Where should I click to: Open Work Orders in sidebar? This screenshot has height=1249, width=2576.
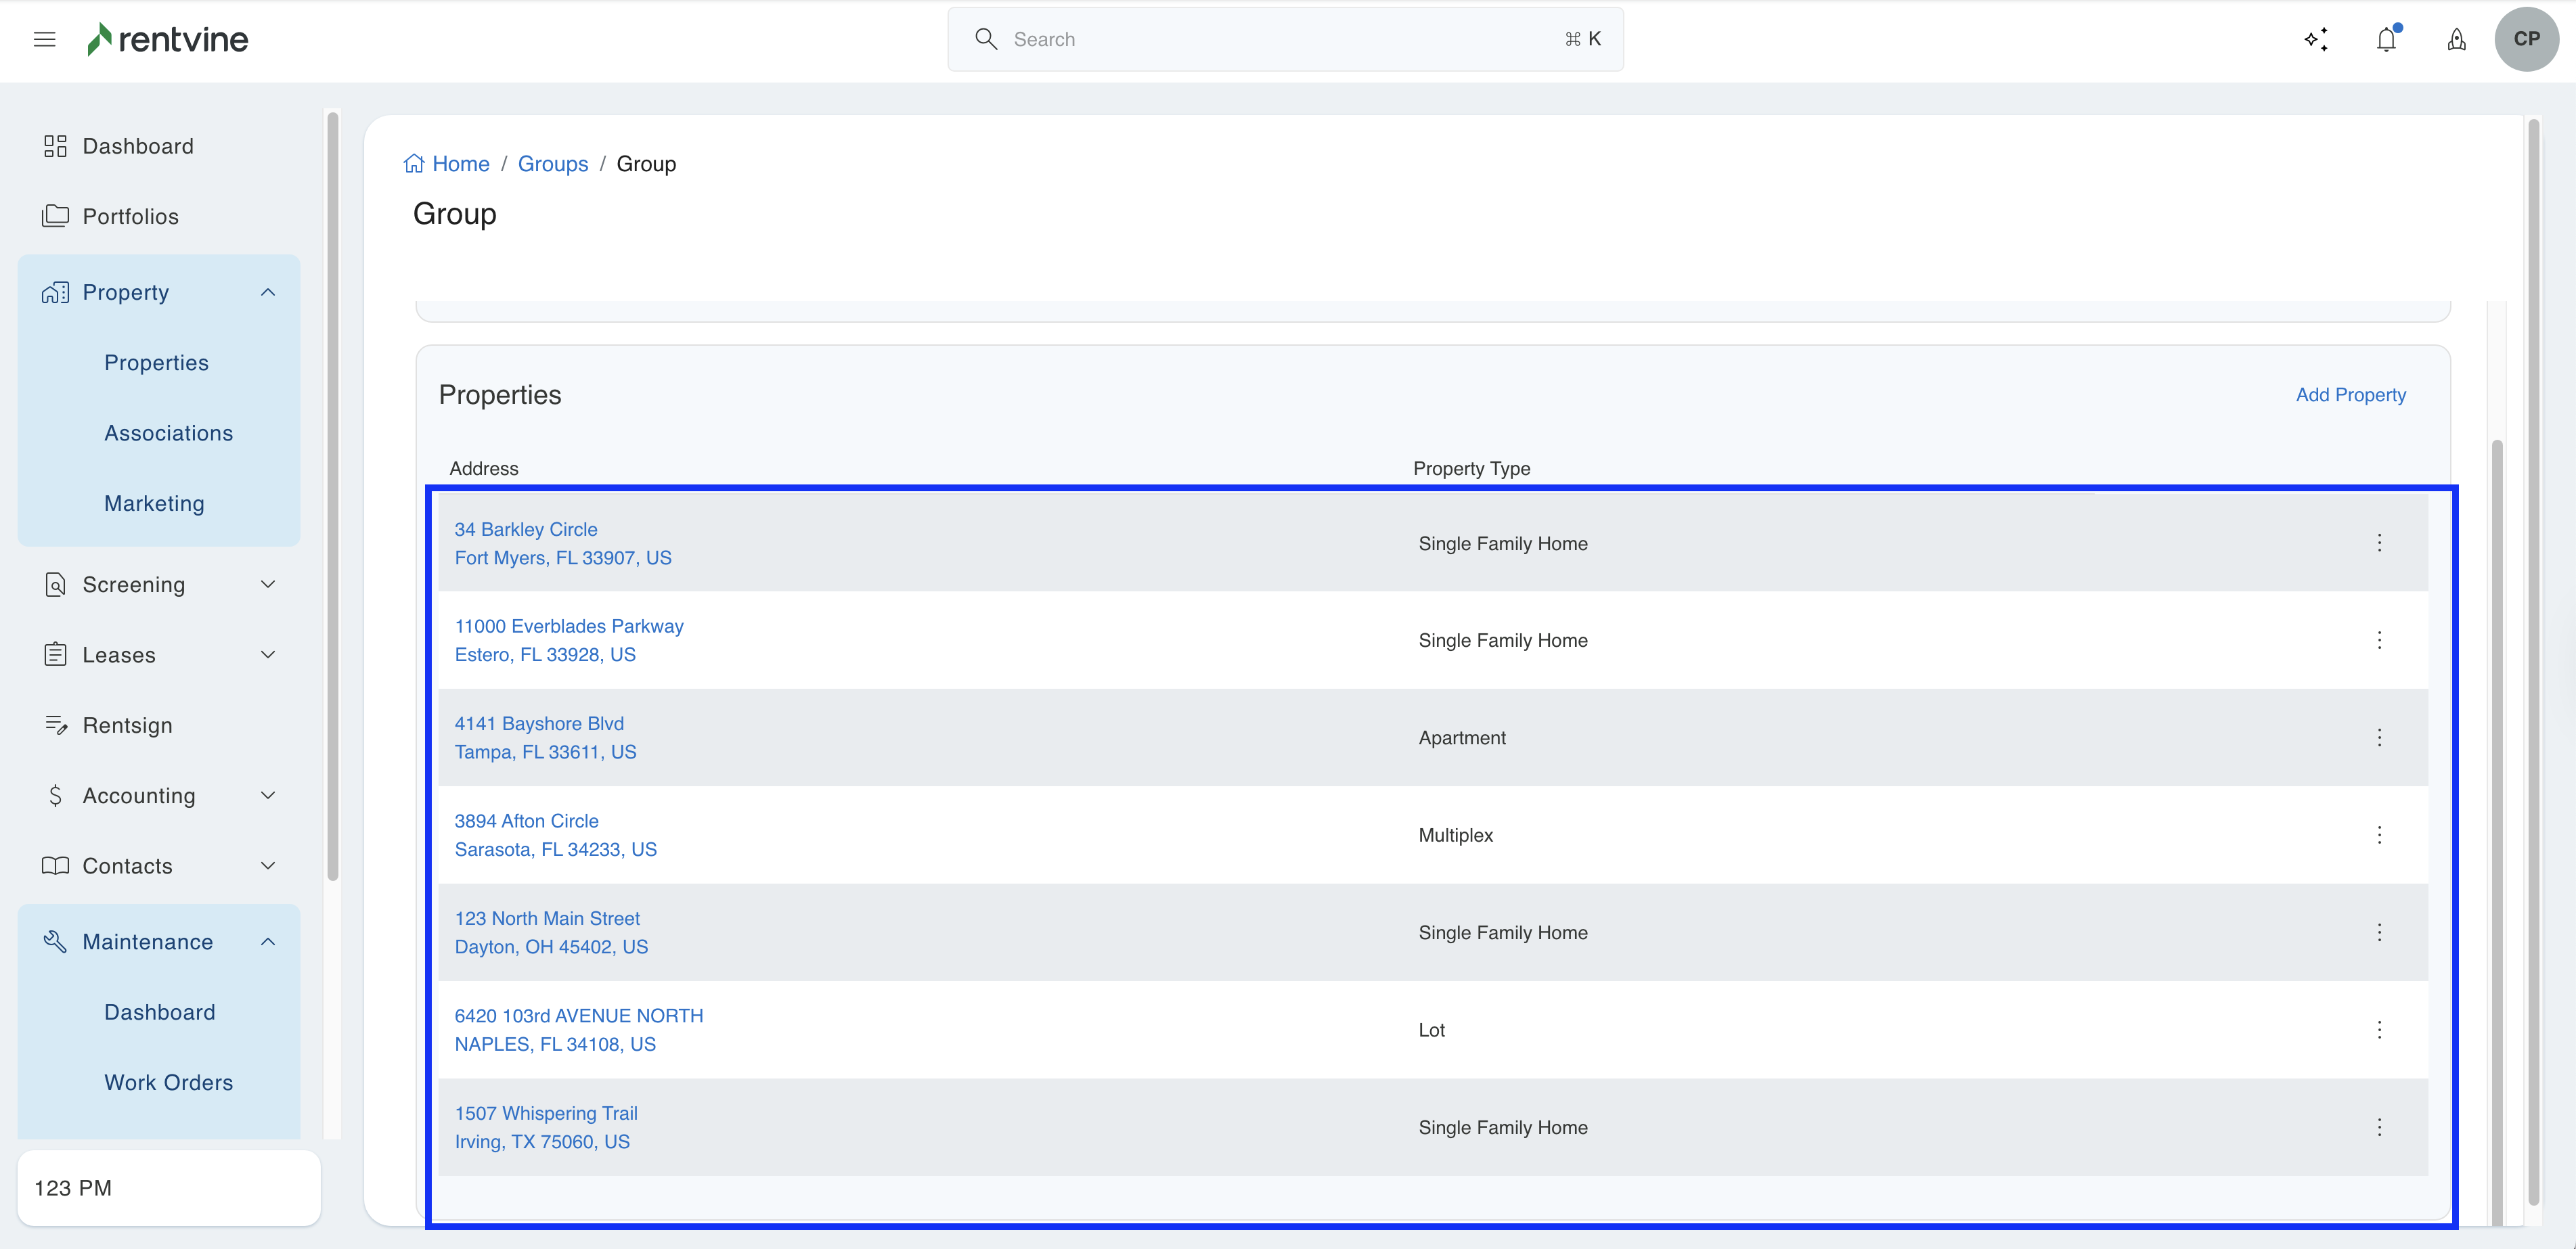coord(168,1082)
